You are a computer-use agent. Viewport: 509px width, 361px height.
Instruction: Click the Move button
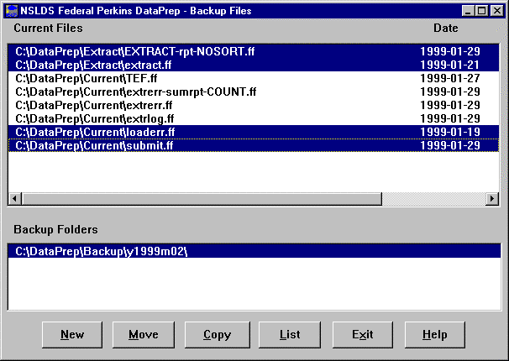coord(144,335)
